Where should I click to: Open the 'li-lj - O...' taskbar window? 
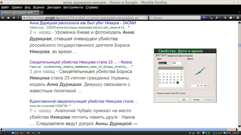point(18,133)
